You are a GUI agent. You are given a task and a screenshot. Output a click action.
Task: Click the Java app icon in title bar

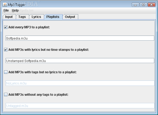pyautogui.click(x=5, y=5)
